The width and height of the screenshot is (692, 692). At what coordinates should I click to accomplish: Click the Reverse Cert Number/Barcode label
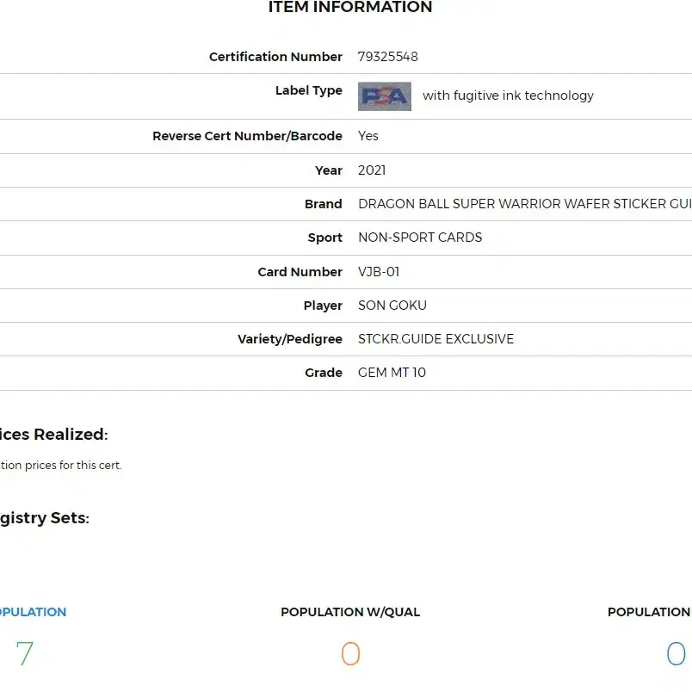coord(247,136)
